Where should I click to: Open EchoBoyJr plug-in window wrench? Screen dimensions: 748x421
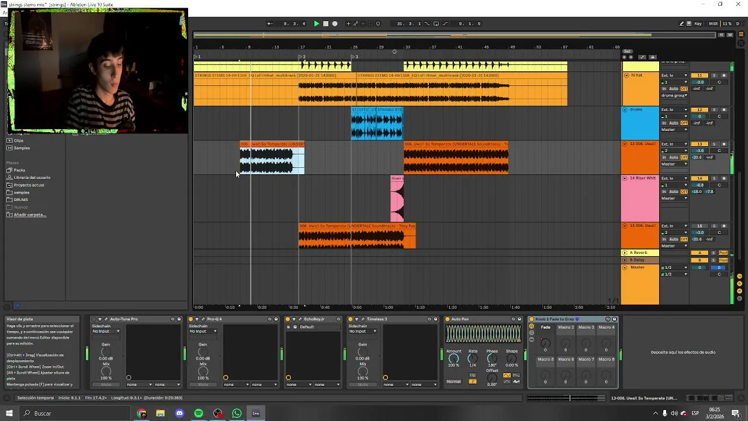point(300,319)
